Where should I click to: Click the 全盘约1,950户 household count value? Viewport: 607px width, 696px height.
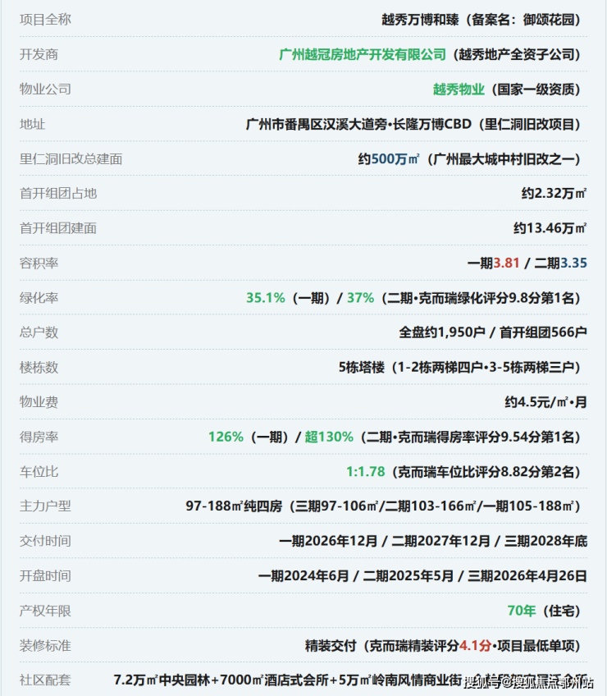click(x=442, y=332)
